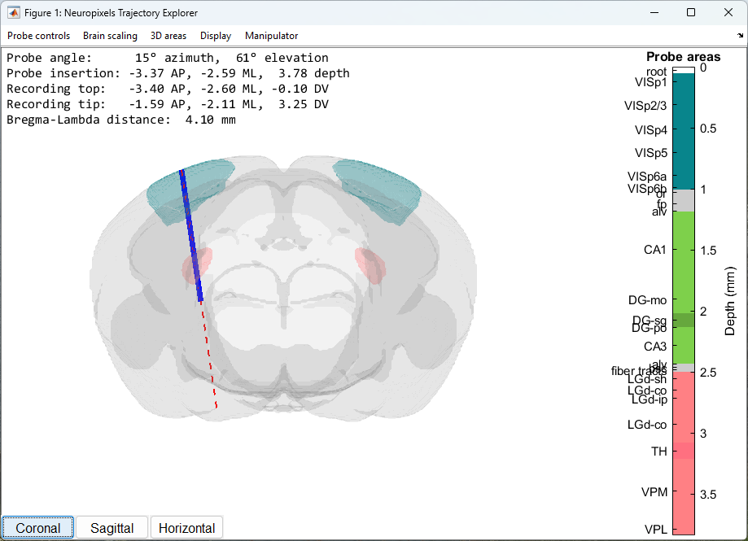The image size is (748, 541).
Task: Click the teal VISp segment in Probe areas bar
Action: click(x=683, y=130)
